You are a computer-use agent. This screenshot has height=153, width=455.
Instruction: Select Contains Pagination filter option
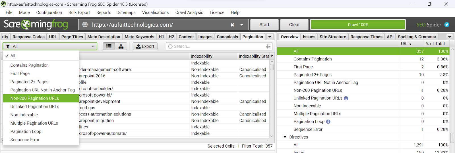[x=41, y=65]
